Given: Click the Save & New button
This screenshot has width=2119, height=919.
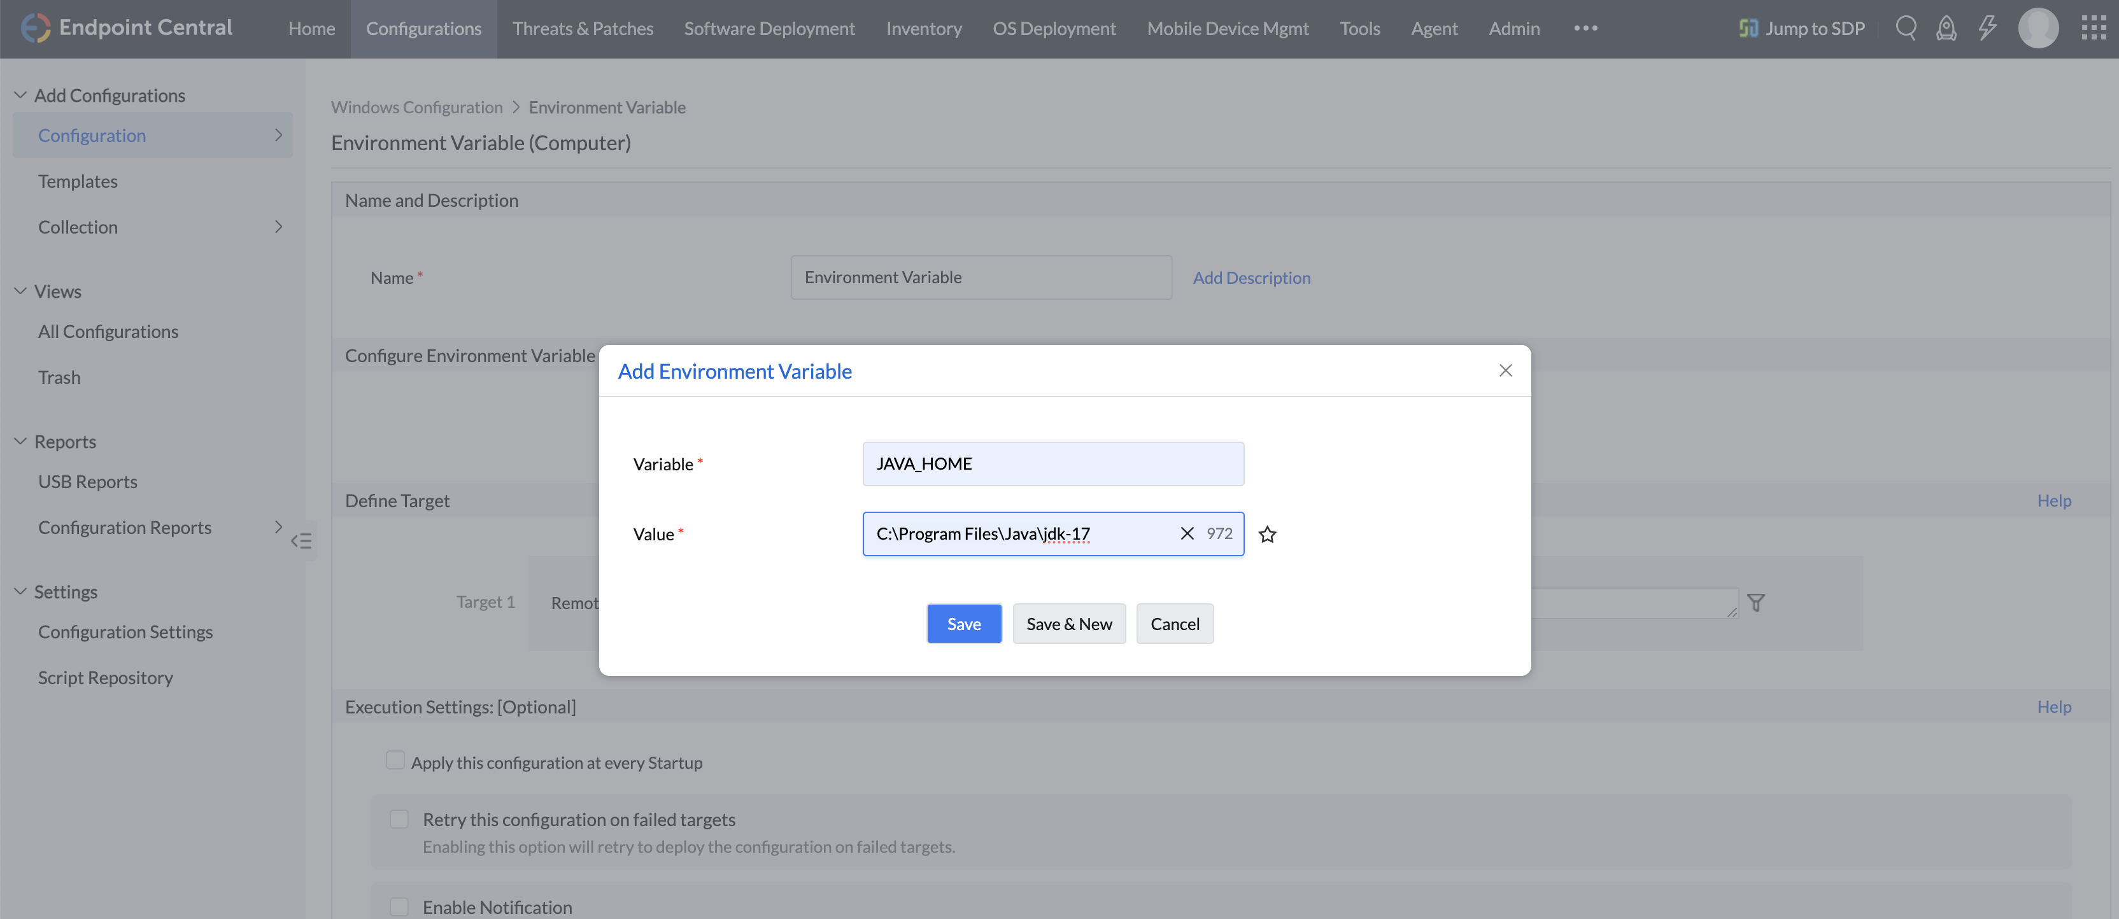Looking at the screenshot, I should coord(1068,624).
